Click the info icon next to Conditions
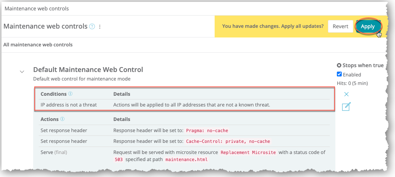 click(70, 94)
